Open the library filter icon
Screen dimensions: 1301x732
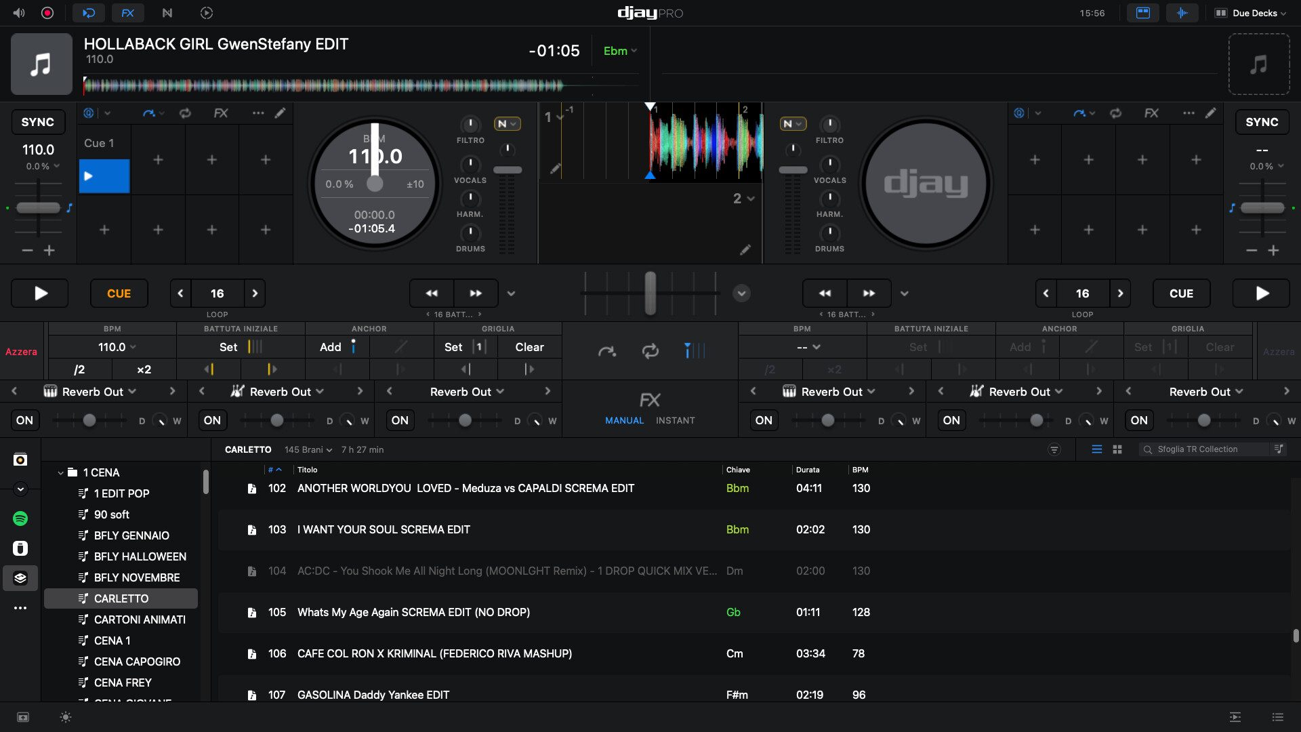tap(1054, 449)
